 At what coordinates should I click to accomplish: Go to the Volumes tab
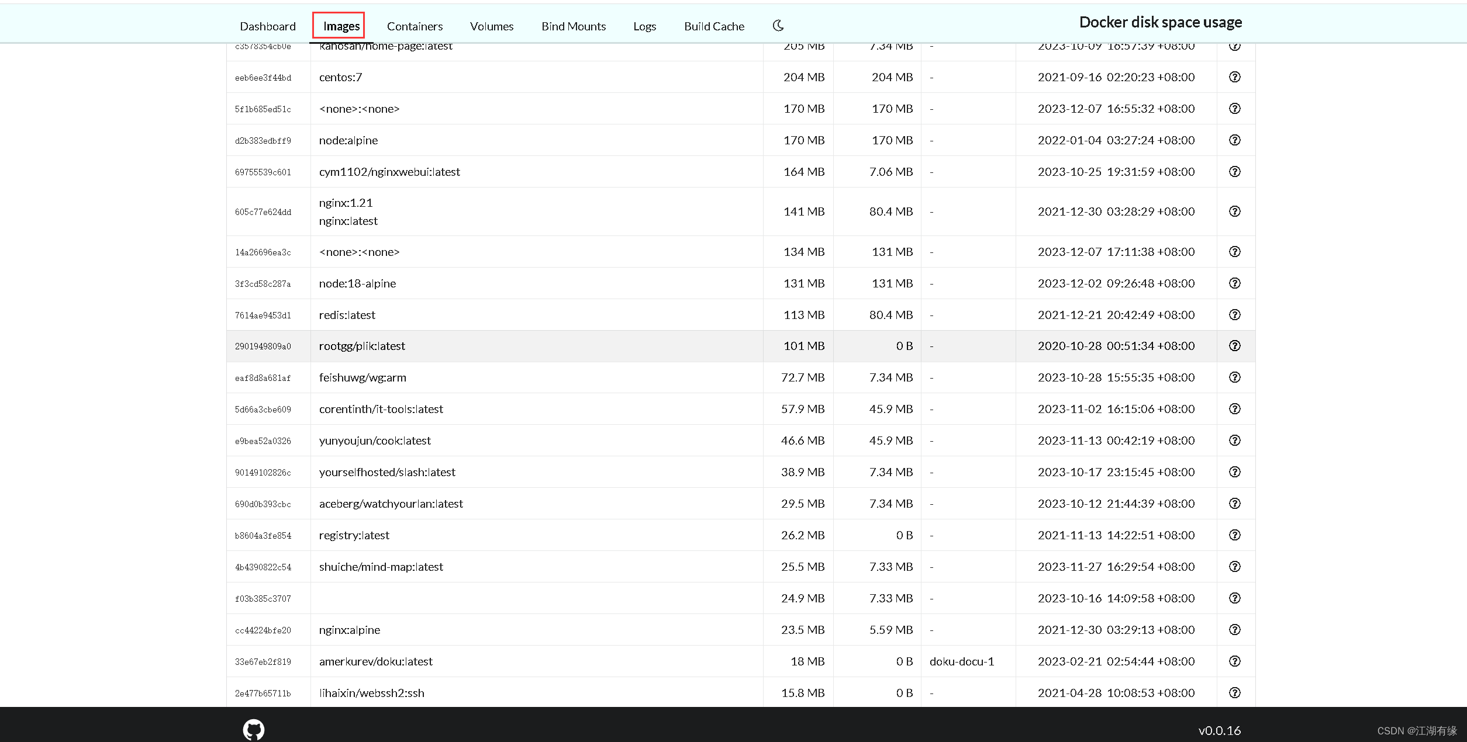[x=491, y=26]
